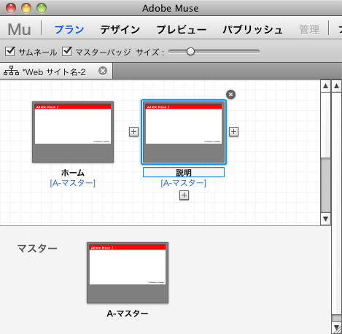This screenshot has height=334, width=342.
Task: Select the A-マスター master page thumbnail
Action: coord(128,273)
